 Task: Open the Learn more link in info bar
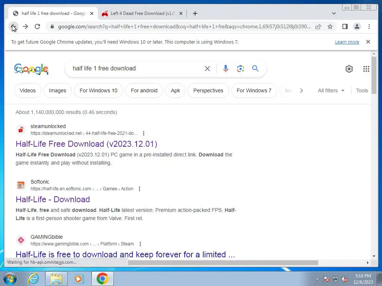point(347,42)
